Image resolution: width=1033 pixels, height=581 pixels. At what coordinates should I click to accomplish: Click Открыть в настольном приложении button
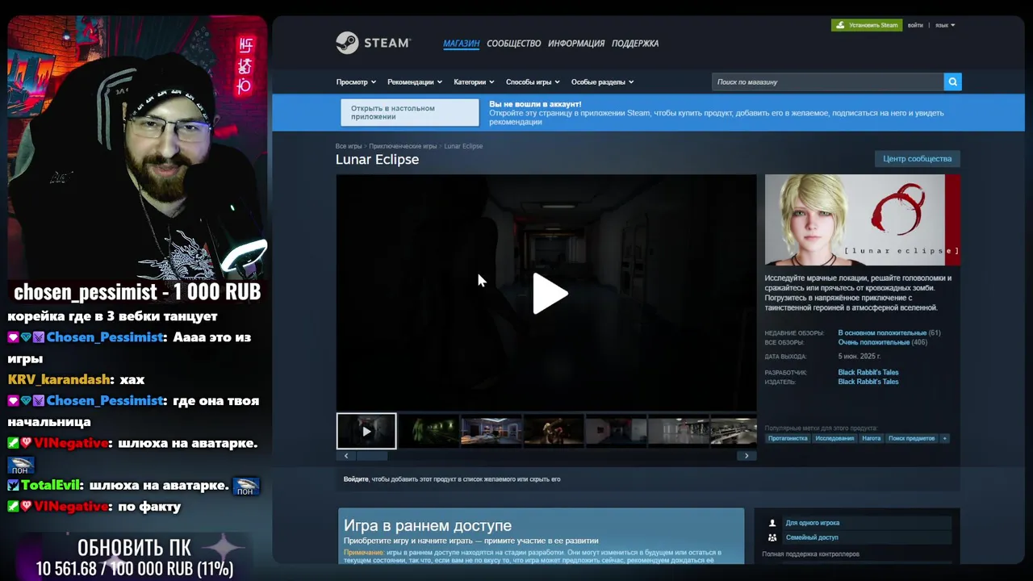[409, 112]
